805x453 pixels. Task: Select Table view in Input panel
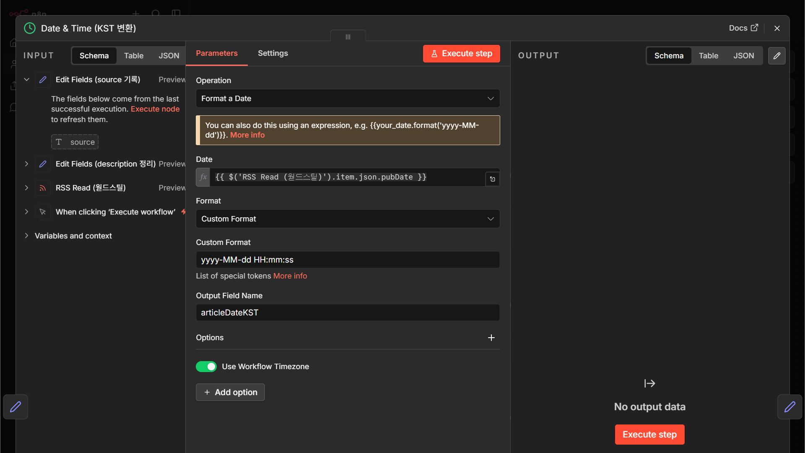click(x=134, y=56)
